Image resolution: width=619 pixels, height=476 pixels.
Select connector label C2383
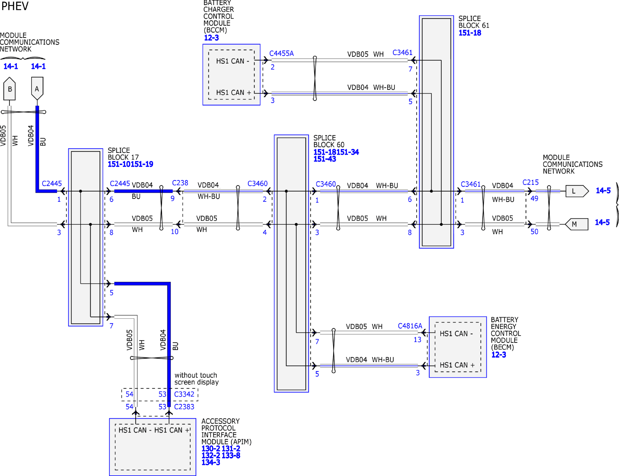click(x=184, y=407)
